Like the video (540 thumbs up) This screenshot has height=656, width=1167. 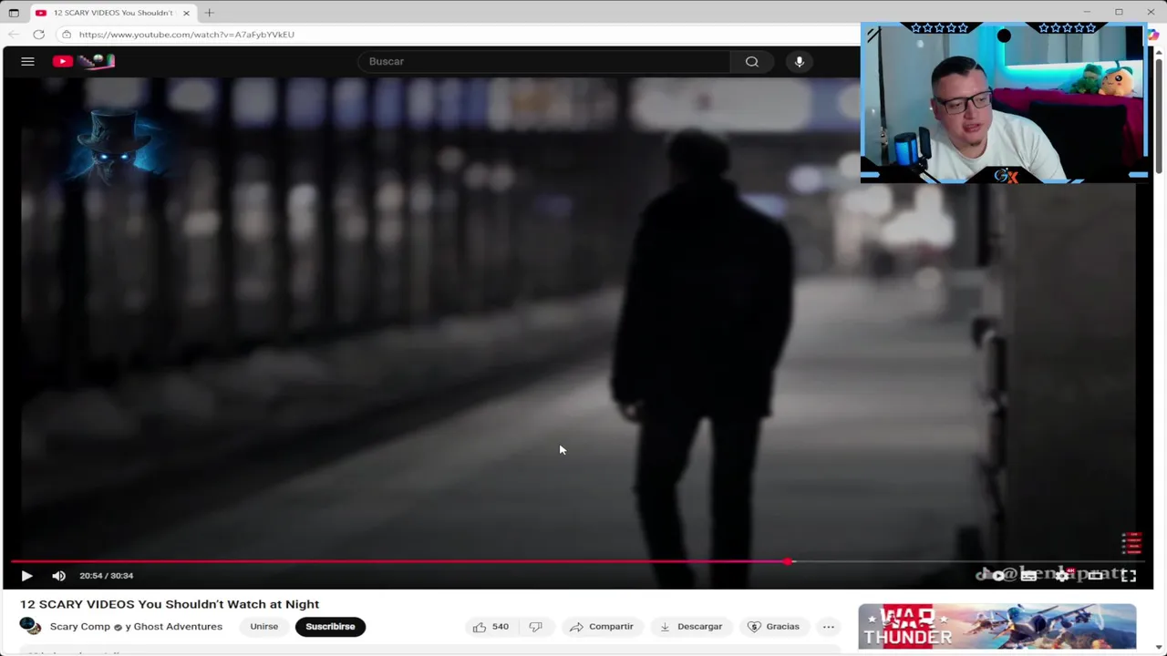(x=491, y=627)
